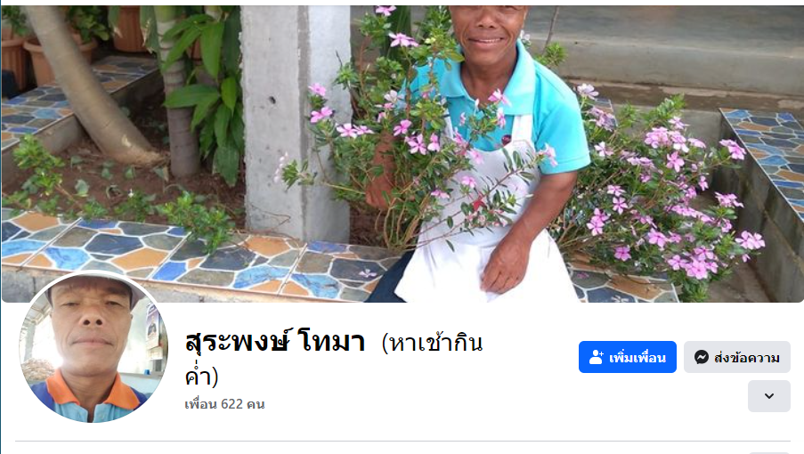The image size is (804, 454).
Task: Add this profile as a friend
Action: 628,357
